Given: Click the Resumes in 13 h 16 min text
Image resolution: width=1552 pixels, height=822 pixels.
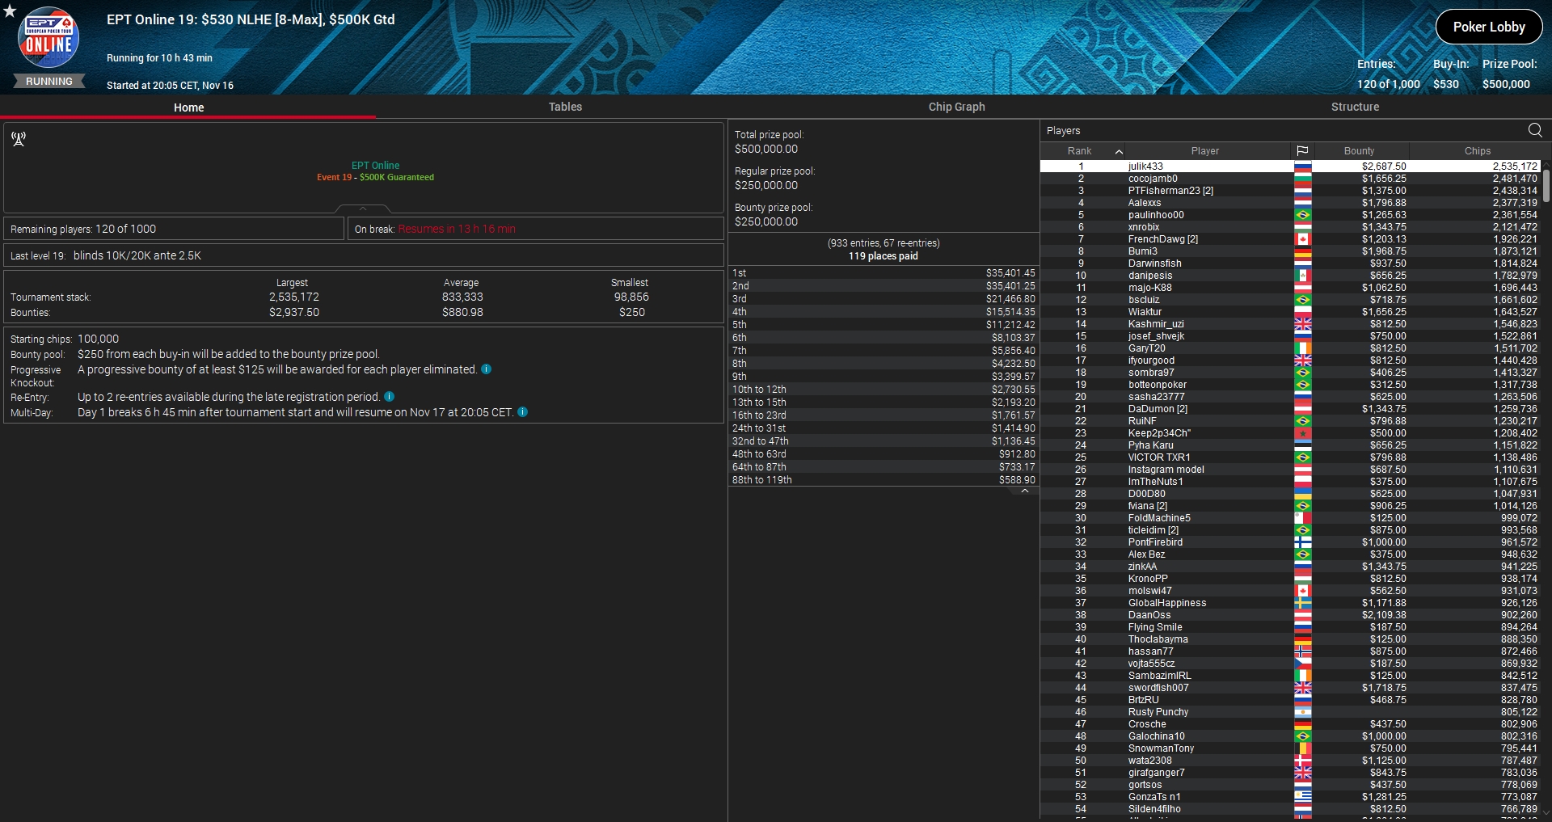Looking at the screenshot, I should [x=457, y=229].
